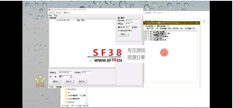Click the 保存(S) save button
The image size is (233, 108).
(x=123, y=34)
